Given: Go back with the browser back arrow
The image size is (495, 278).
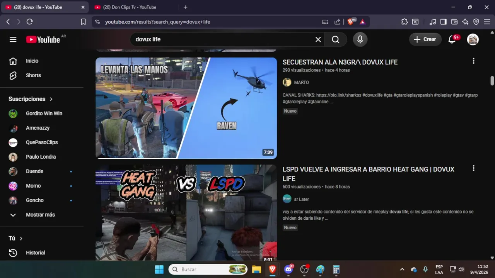Looking at the screenshot, I should pos(8,22).
